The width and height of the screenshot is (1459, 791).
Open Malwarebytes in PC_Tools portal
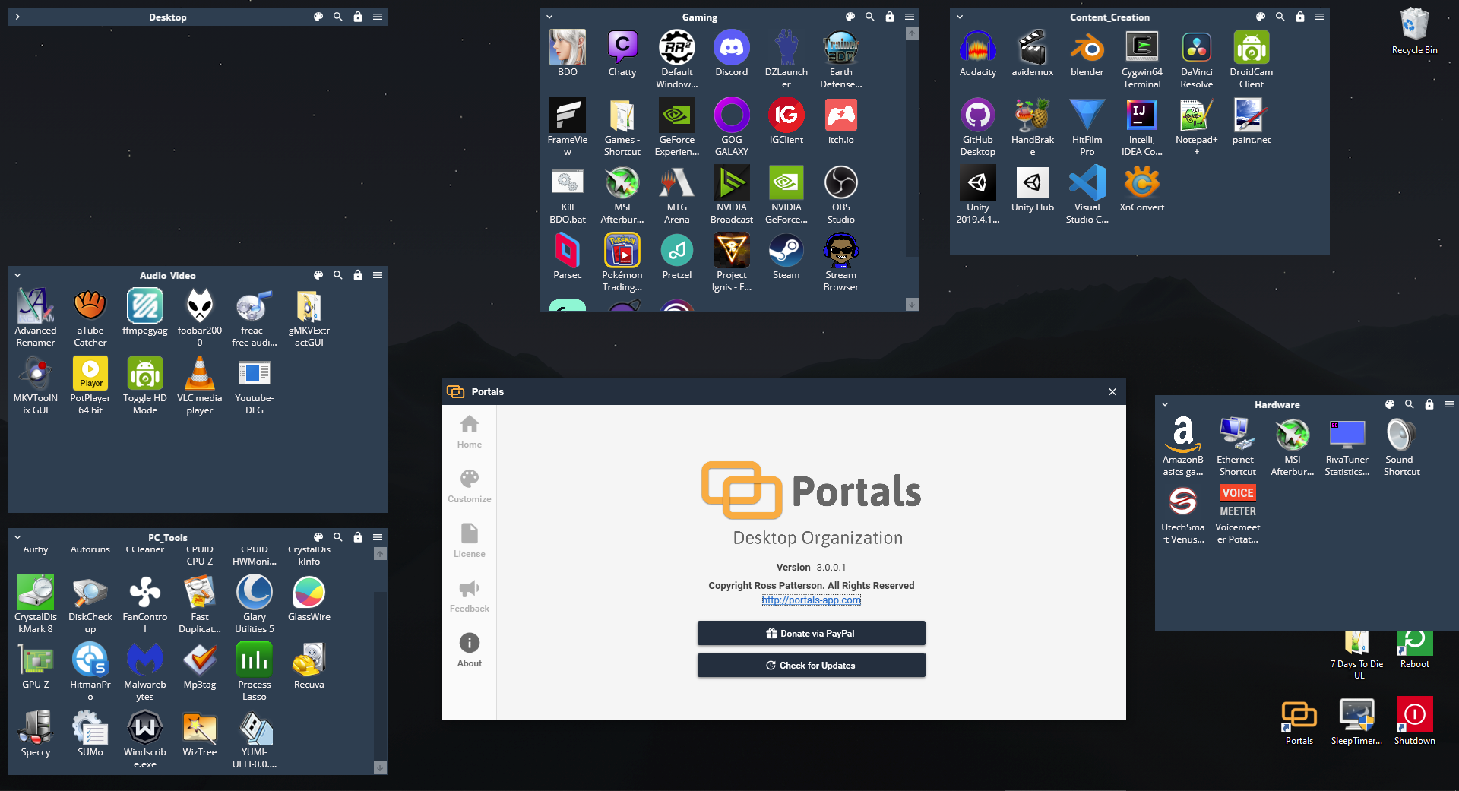pos(144,672)
